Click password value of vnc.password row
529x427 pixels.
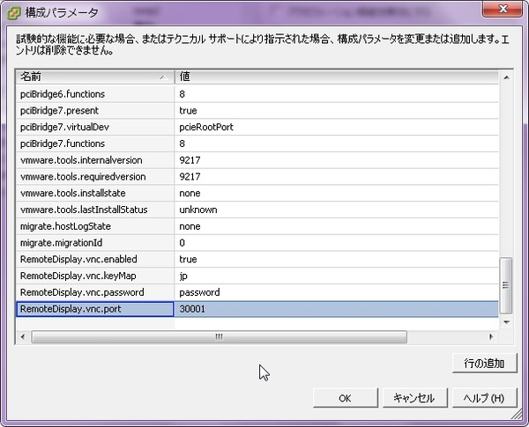pyautogui.click(x=337, y=292)
